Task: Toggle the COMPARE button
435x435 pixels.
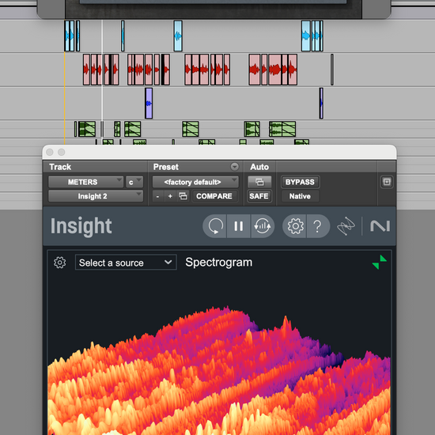Action: (214, 196)
